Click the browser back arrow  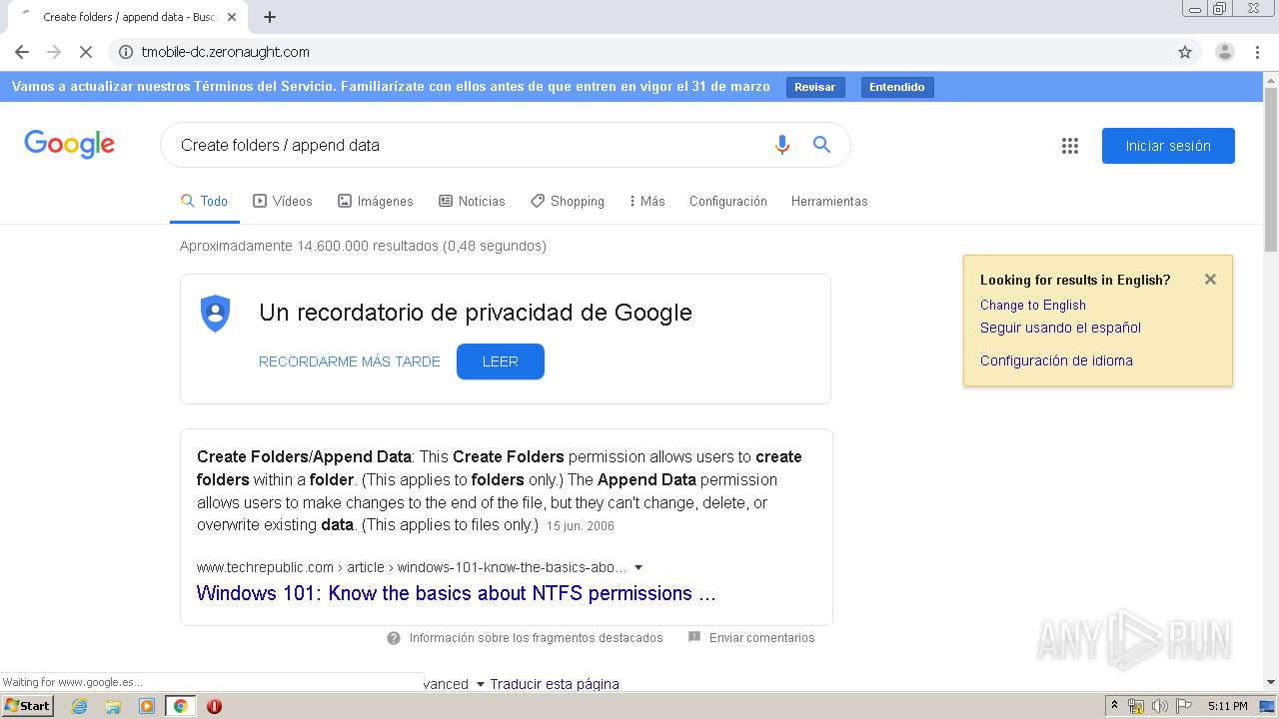[22, 52]
